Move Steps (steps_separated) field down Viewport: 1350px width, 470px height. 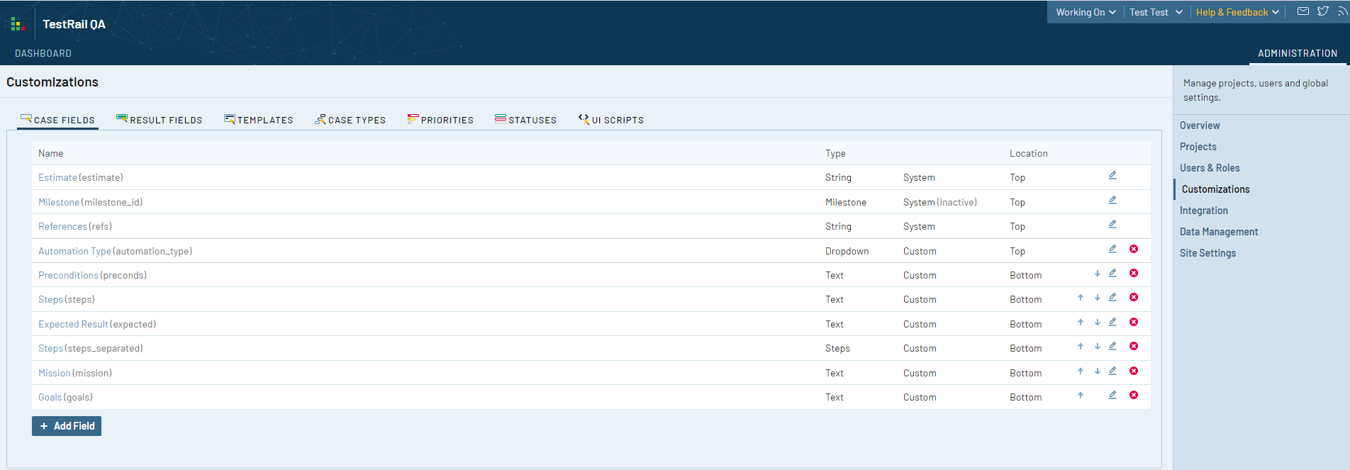pyautogui.click(x=1098, y=346)
